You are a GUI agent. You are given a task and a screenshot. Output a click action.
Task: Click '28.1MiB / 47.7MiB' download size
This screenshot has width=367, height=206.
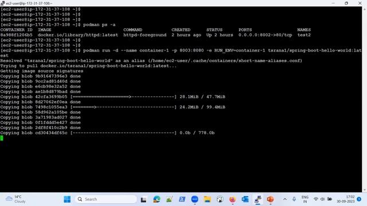pyautogui.click(x=202, y=97)
